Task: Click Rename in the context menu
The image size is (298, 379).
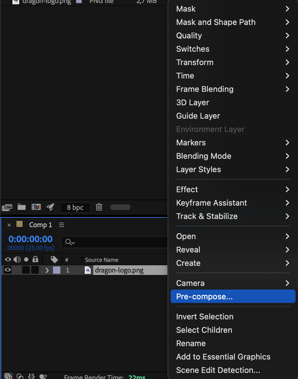Action: click(x=233, y=343)
